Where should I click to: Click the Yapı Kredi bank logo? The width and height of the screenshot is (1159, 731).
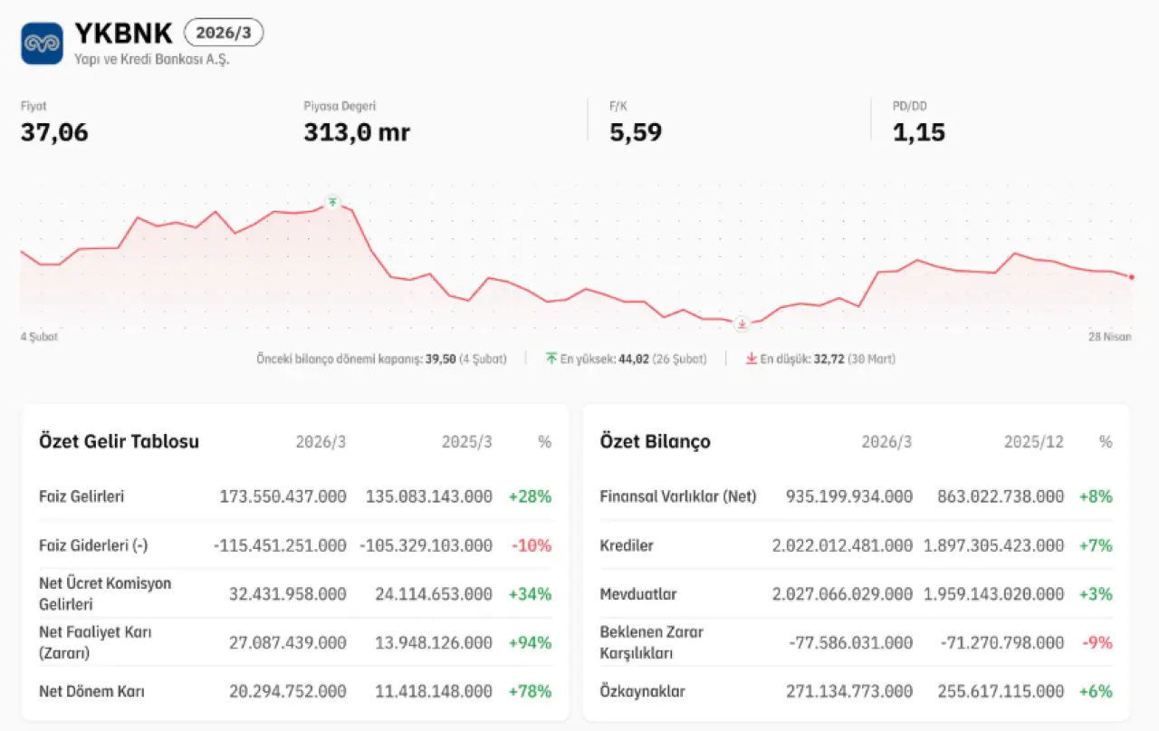(x=42, y=43)
